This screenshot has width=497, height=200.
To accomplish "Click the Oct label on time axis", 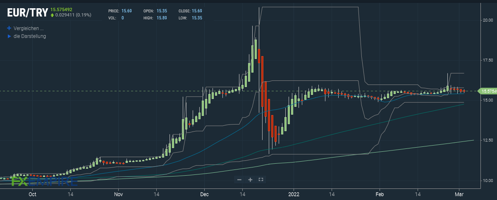I will coord(32,193).
